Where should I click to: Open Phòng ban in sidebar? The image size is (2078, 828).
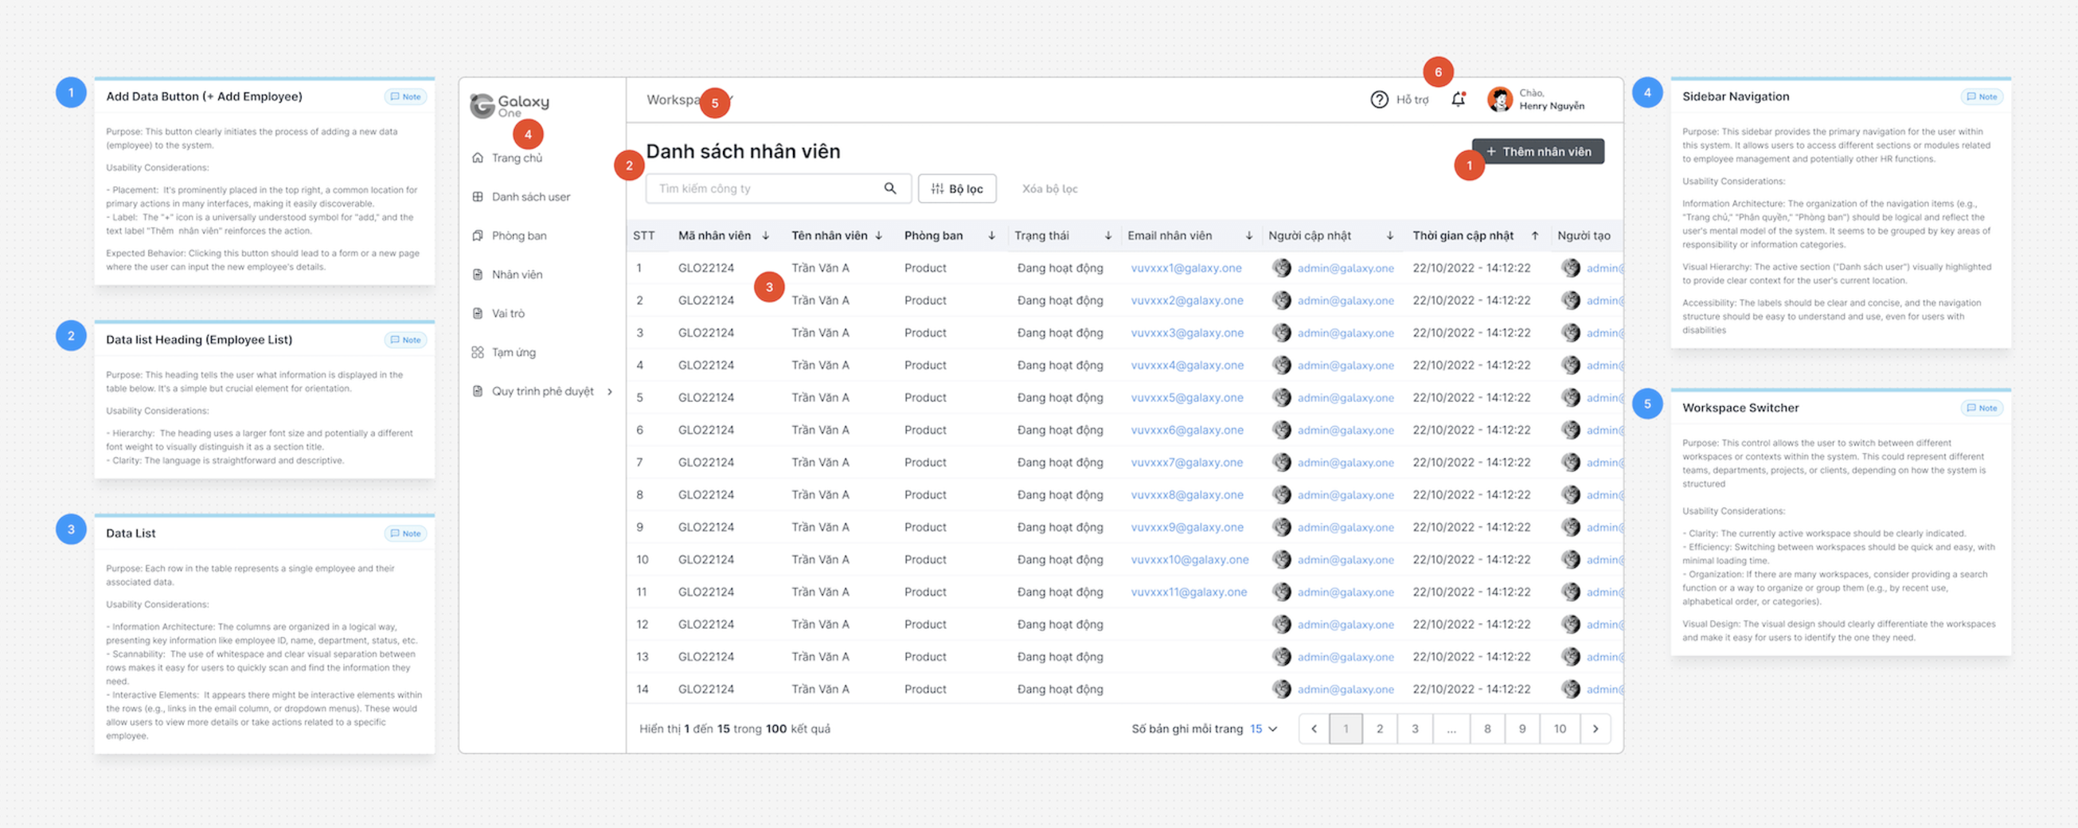click(x=518, y=236)
